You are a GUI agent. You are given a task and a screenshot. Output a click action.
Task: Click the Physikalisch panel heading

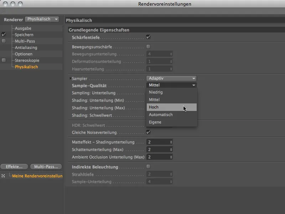coord(79,20)
